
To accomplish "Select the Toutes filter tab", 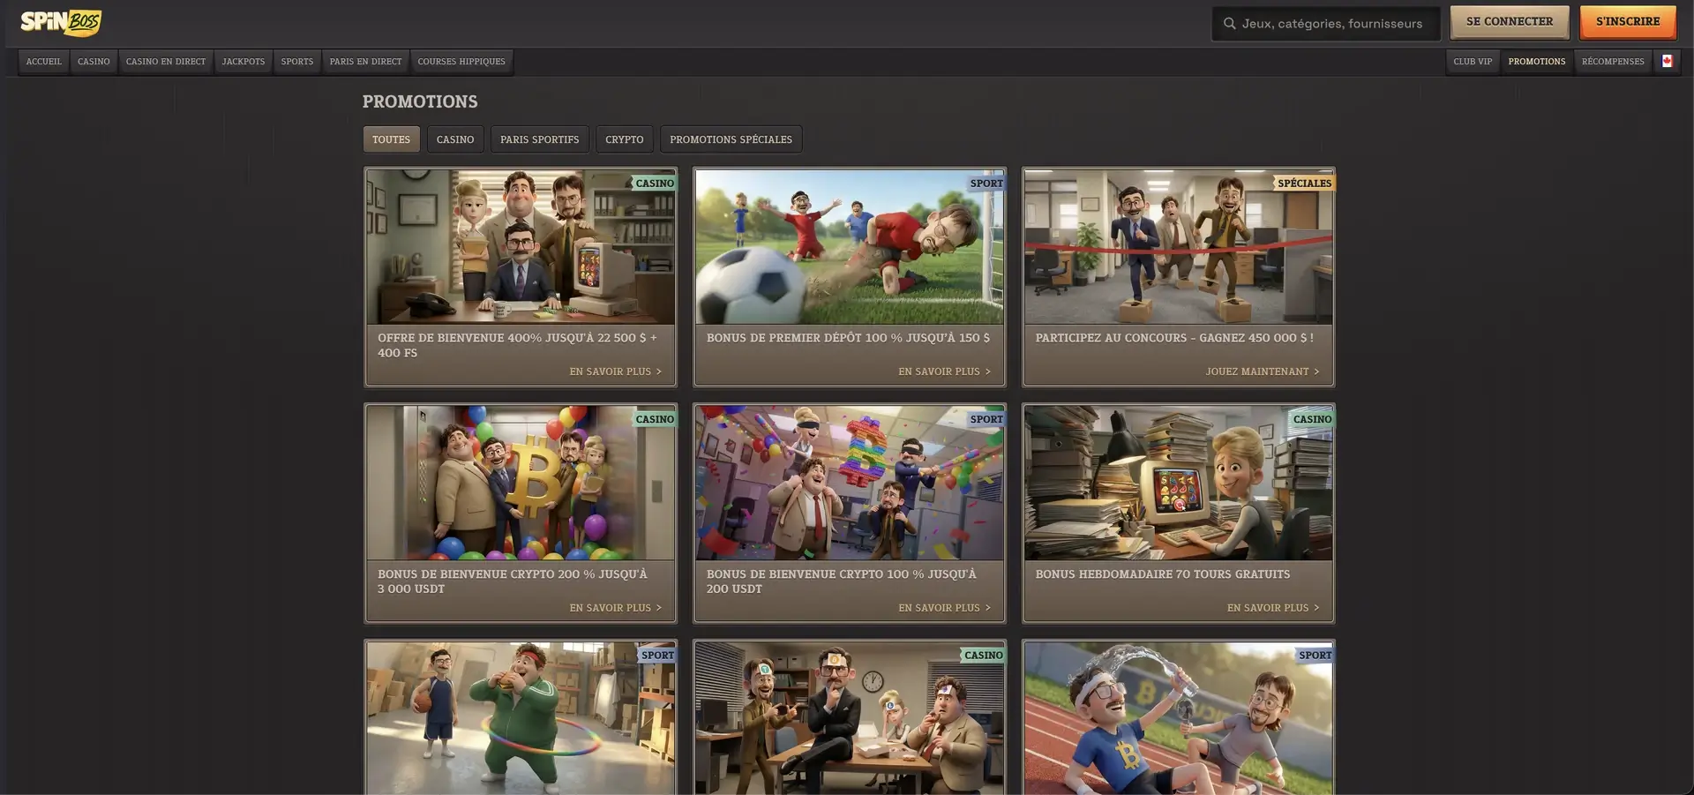I will 391,139.
